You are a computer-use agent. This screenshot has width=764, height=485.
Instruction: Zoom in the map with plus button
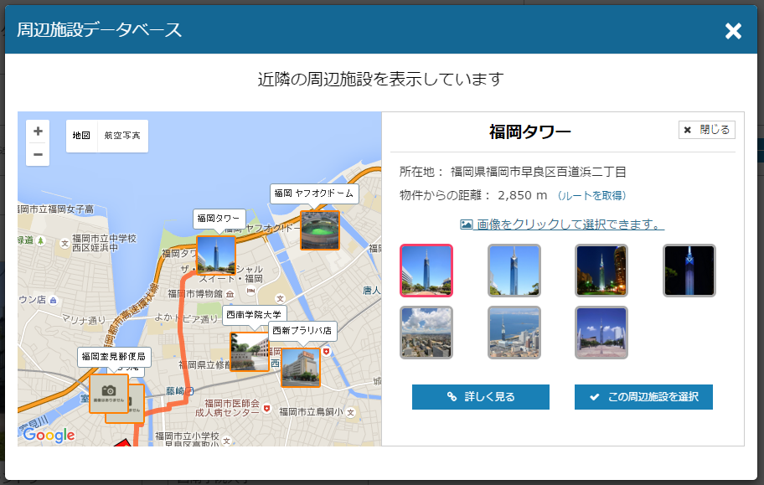tap(38, 132)
